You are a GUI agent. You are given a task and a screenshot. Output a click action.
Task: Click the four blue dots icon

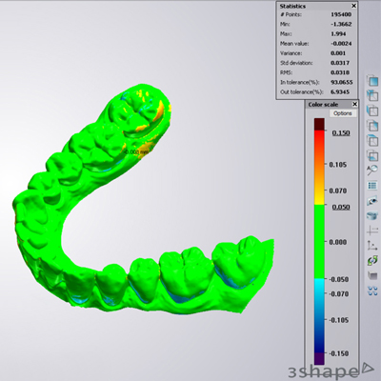(x=372, y=291)
